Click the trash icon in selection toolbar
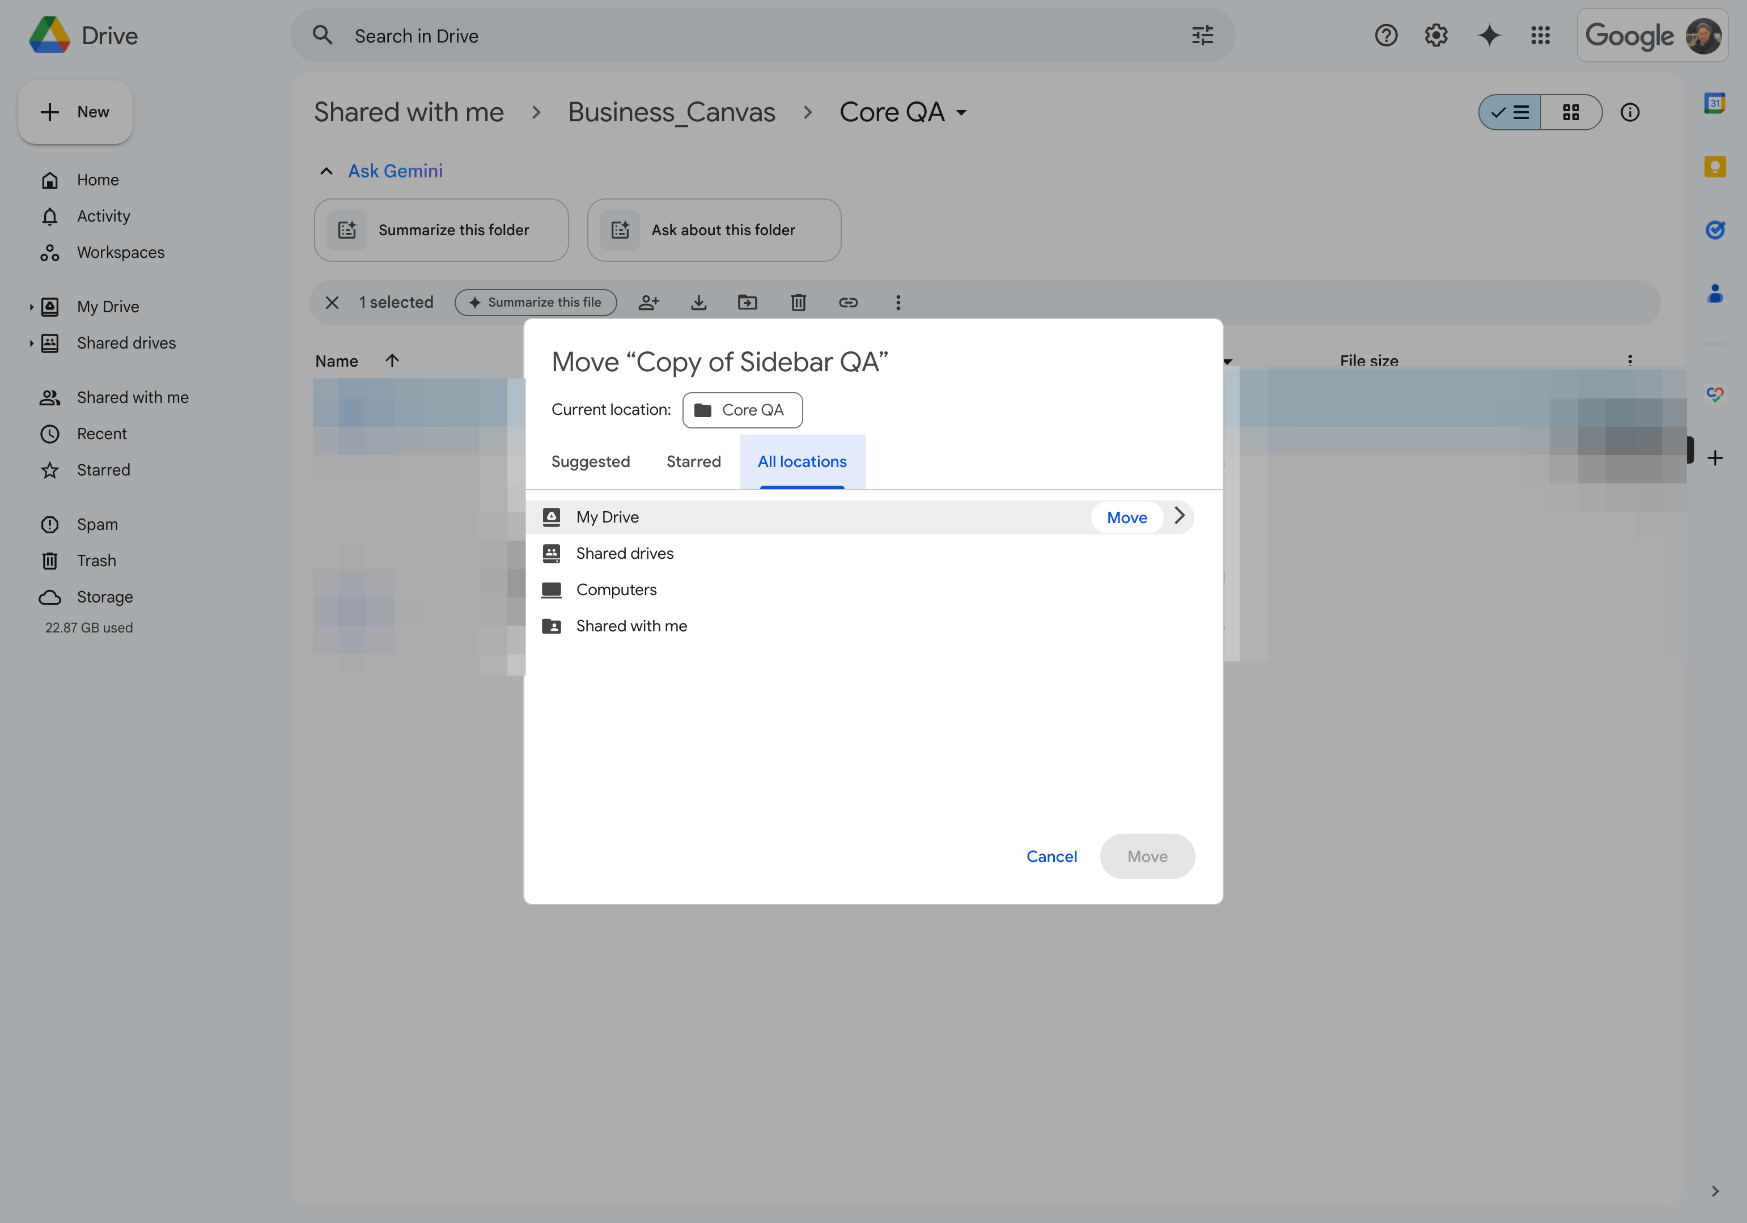The image size is (1747, 1223). click(x=798, y=303)
